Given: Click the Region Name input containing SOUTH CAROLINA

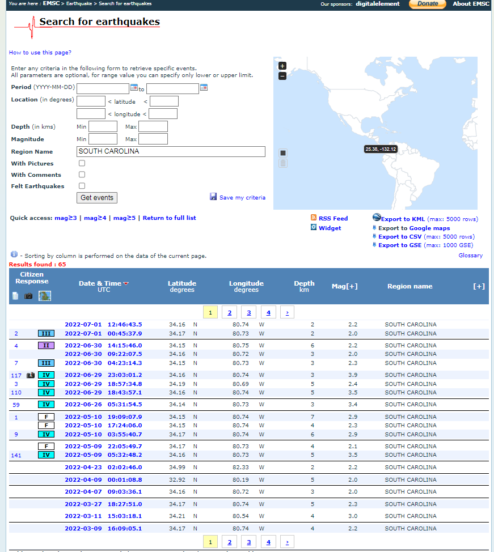Looking at the screenshot, I should pyautogui.click(x=171, y=151).
